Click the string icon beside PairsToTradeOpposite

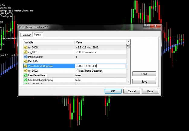point(25,66)
